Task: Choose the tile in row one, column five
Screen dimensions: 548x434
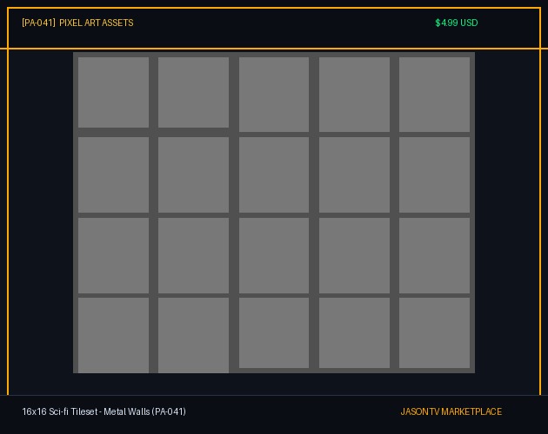Action: (434, 95)
